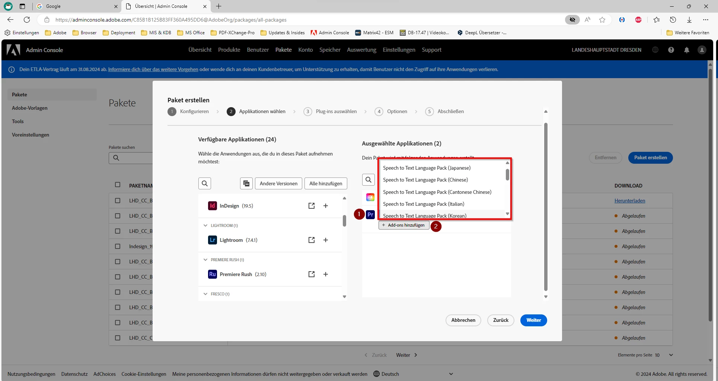This screenshot has width=718, height=381.
Task: Click Add-ons hinzufügen button
Action: [403, 225]
